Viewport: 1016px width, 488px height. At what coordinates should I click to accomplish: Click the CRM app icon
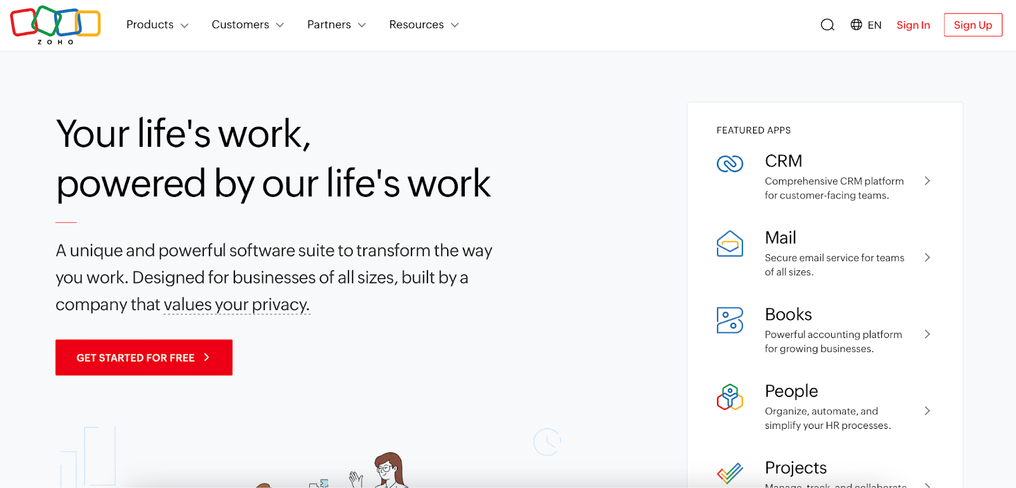[x=730, y=164]
